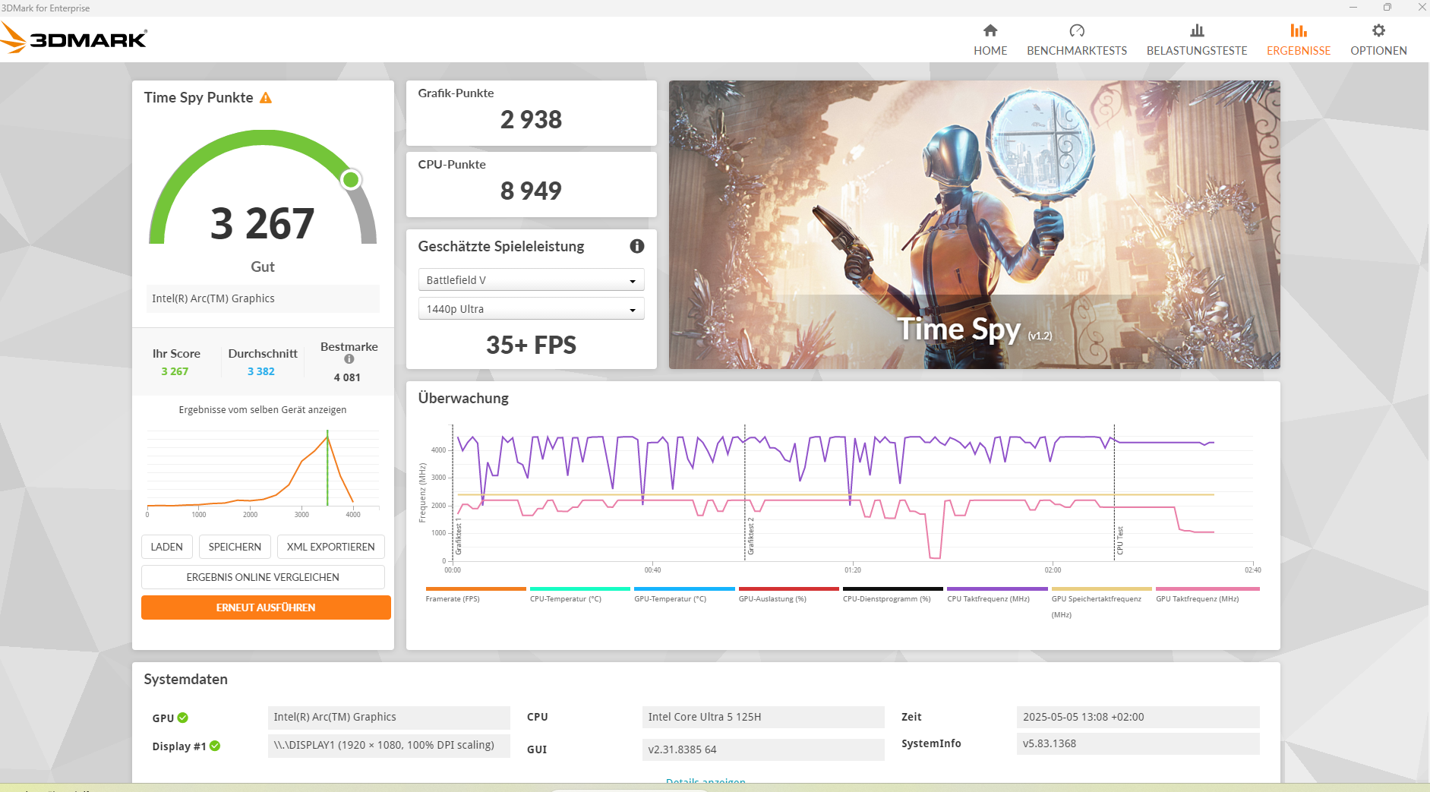
Task: Click the Überwachung heading
Action: (x=463, y=398)
